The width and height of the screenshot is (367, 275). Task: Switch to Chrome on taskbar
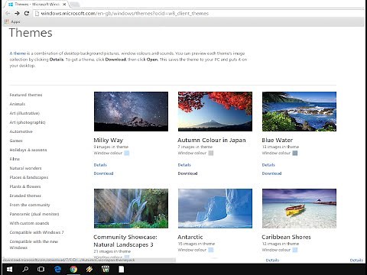[73, 269]
